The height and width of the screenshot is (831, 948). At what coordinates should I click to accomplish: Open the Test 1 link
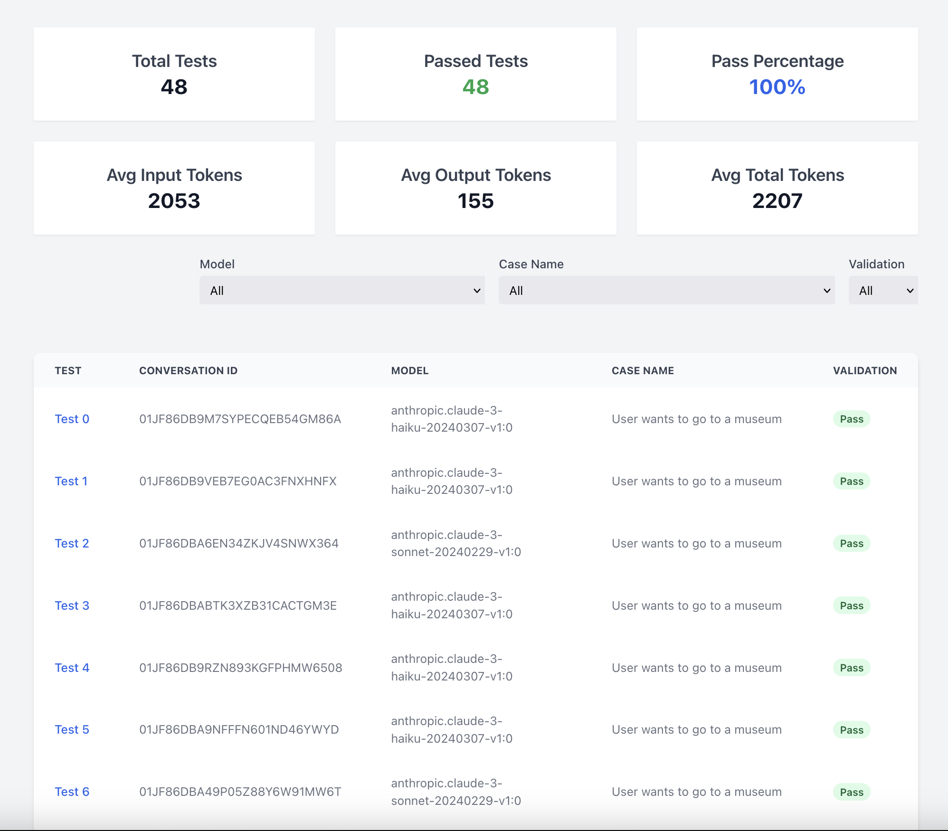71,481
